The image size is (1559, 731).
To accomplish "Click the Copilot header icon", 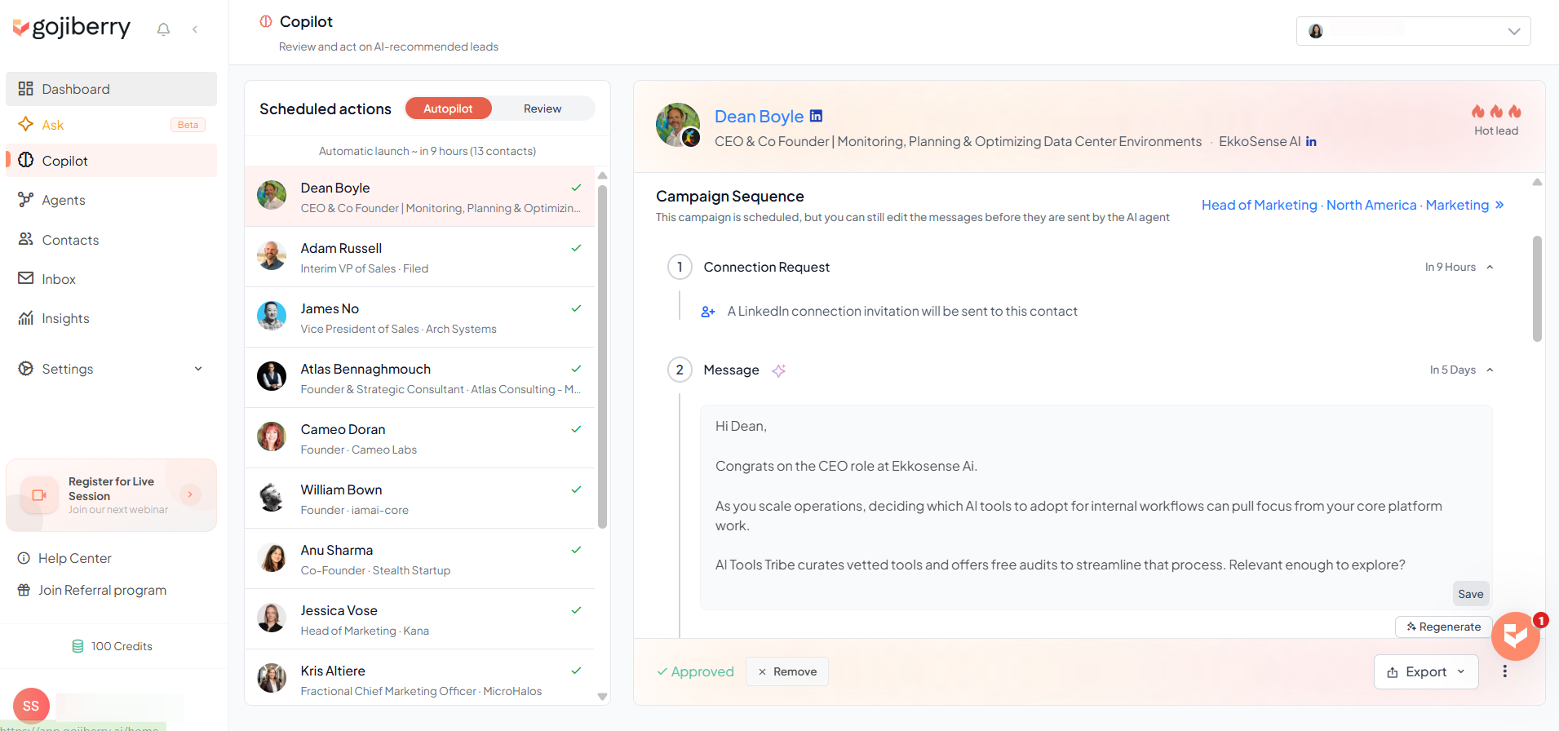I will coord(266,21).
